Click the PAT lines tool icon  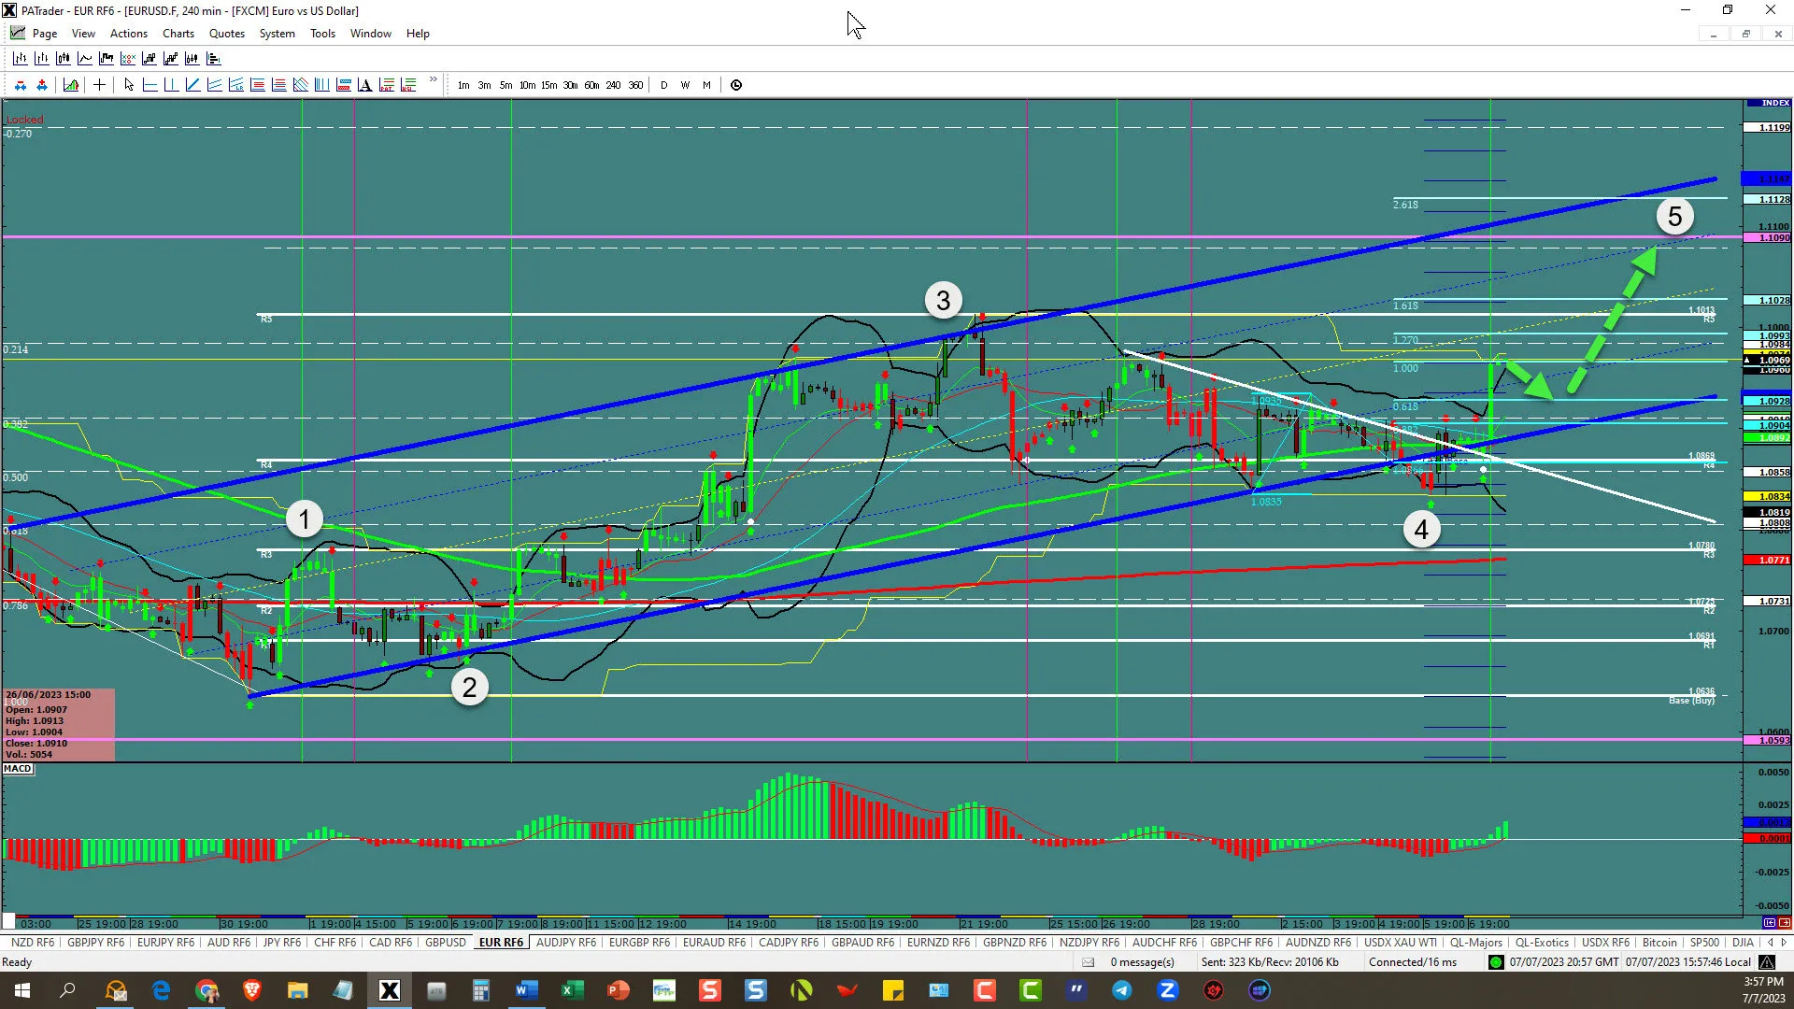point(387,85)
